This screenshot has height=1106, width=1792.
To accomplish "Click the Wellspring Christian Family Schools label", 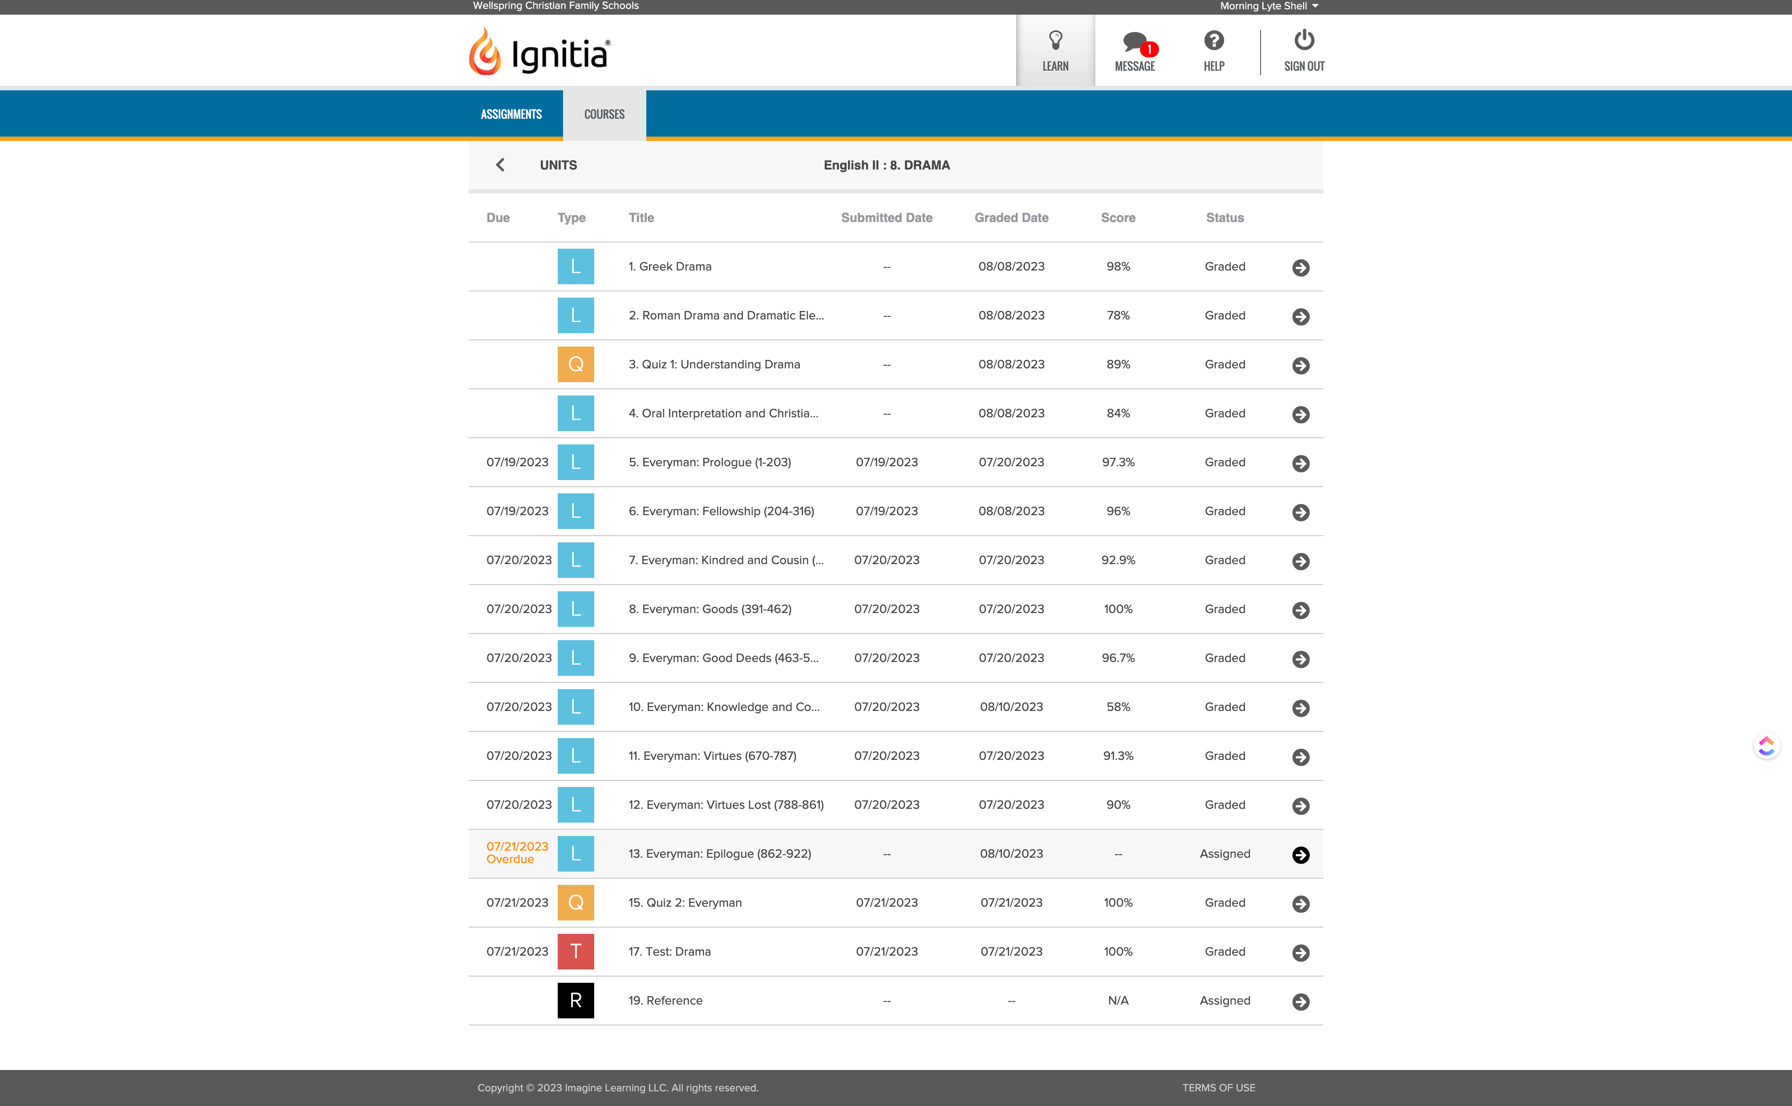I will (x=555, y=6).
